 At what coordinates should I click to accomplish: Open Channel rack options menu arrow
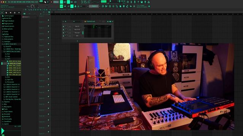pos(63,22)
